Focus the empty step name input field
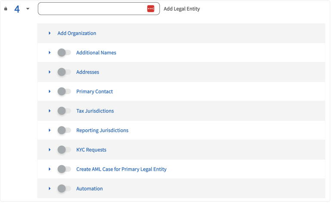 [98, 9]
